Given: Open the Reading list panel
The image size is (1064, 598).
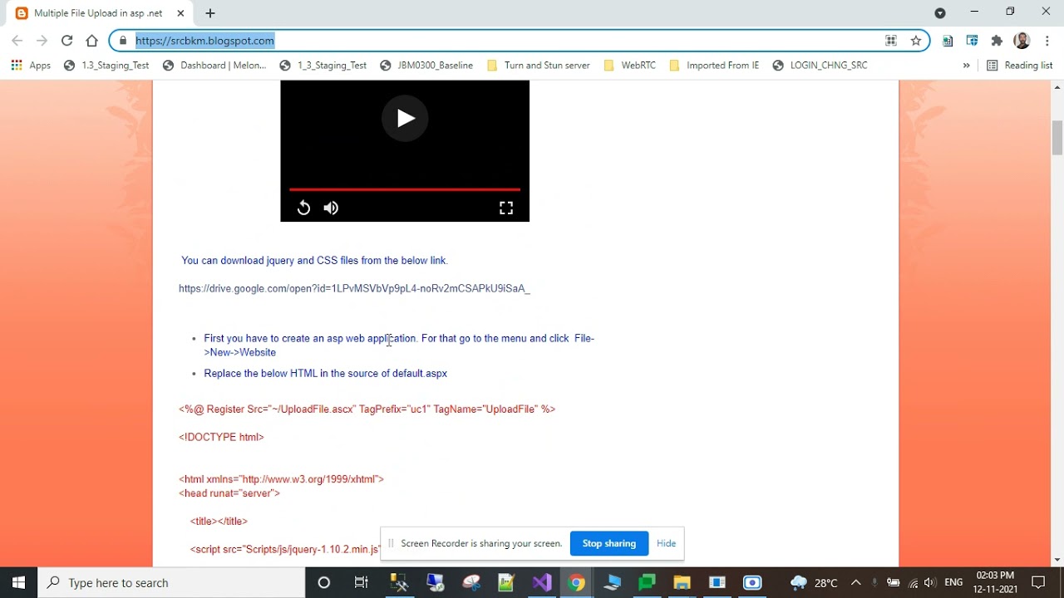Looking at the screenshot, I should coord(1020,66).
